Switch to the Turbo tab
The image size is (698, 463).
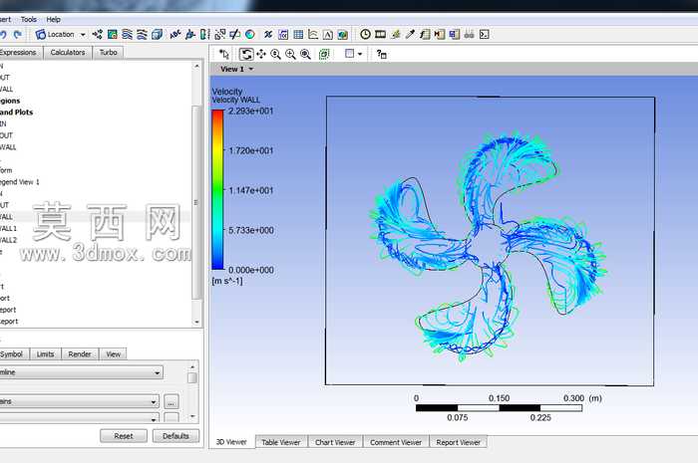tap(108, 53)
